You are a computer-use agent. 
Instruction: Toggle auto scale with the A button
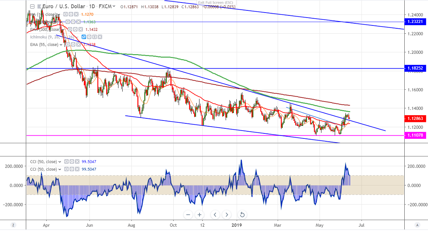(x=417, y=225)
